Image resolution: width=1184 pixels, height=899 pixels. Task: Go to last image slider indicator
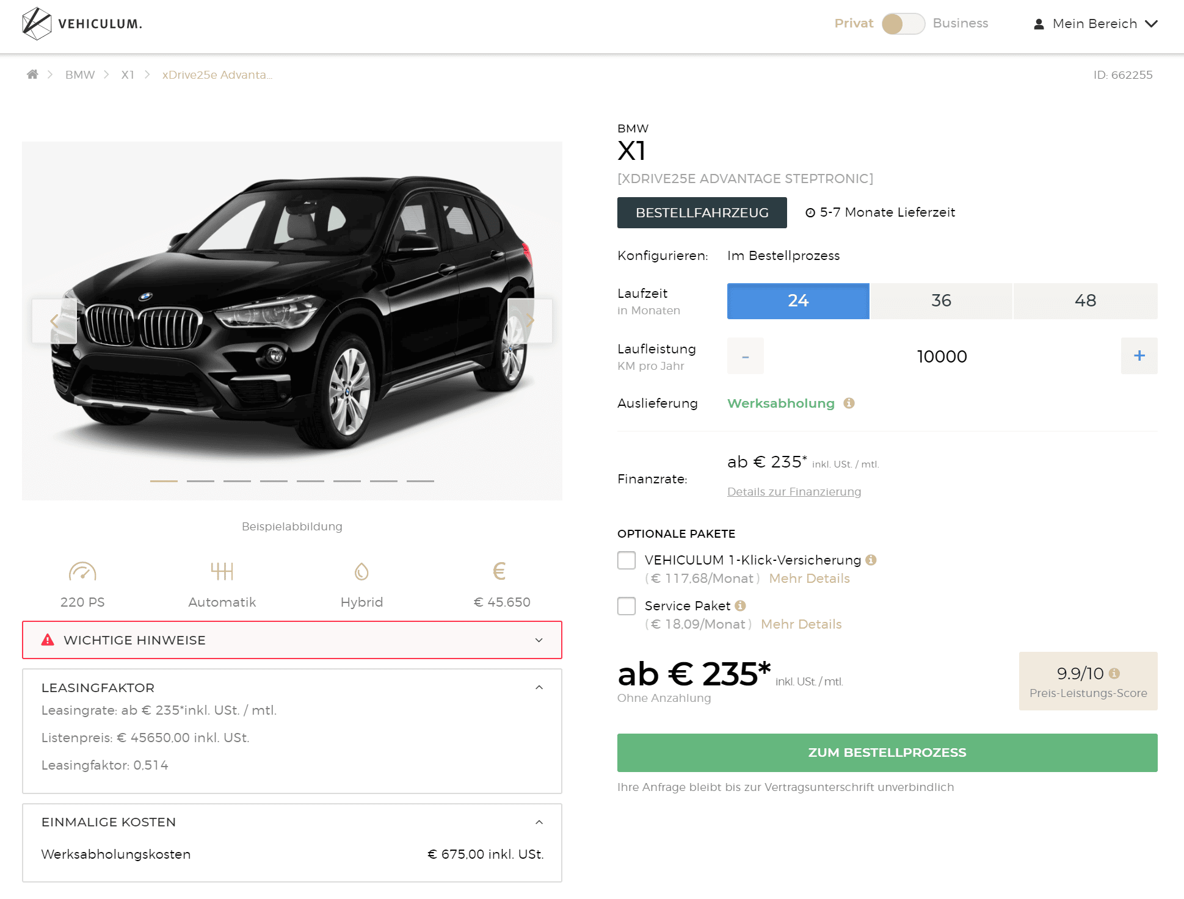pyautogui.click(x=420, y=481)
